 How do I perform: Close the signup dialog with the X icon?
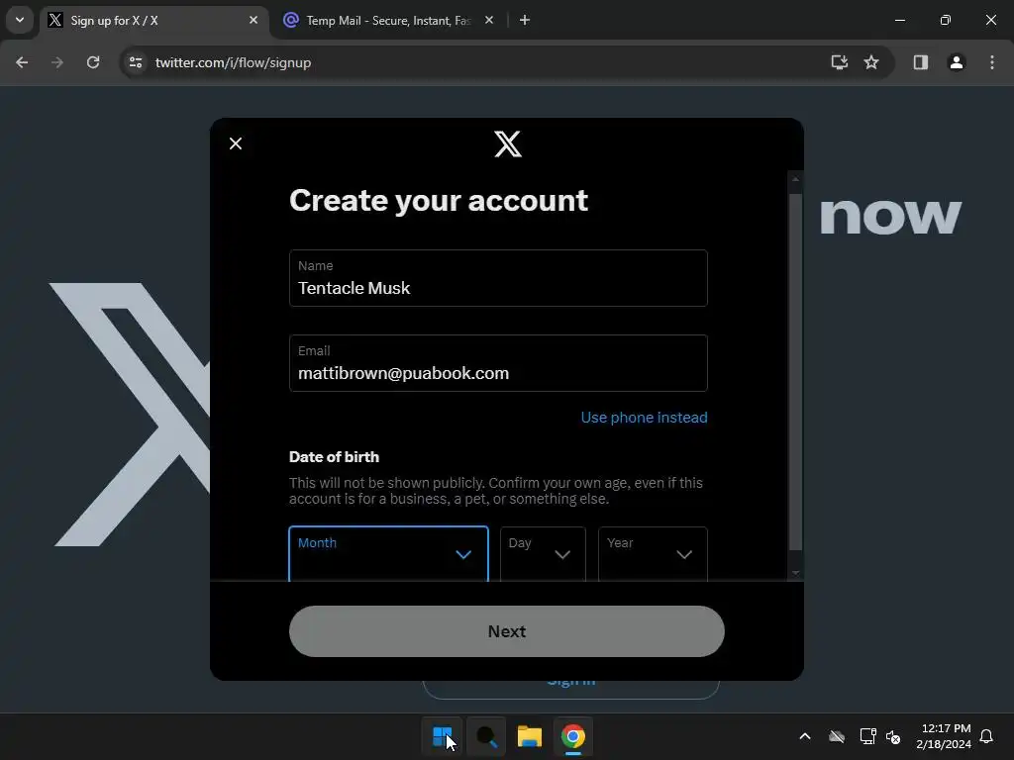[236, 143]
